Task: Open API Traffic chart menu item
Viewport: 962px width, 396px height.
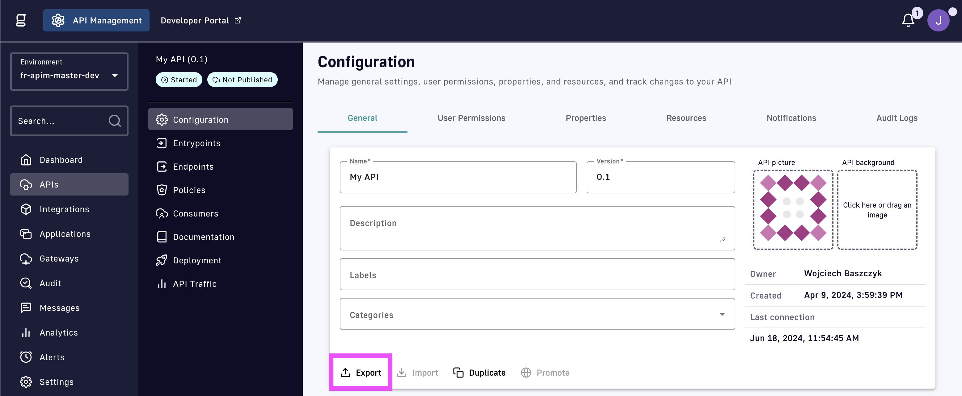Action: coord(194,284)
